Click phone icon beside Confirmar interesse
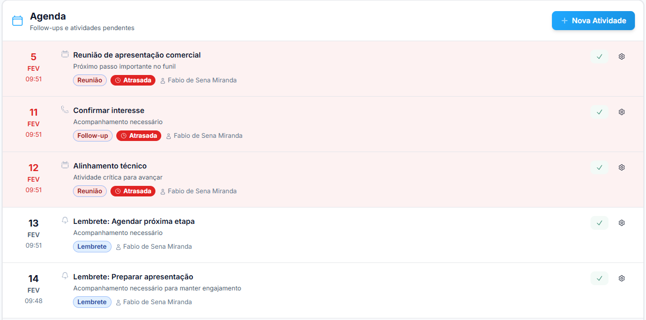The height and width of the screenshot is (320, 646). [65, 109]
